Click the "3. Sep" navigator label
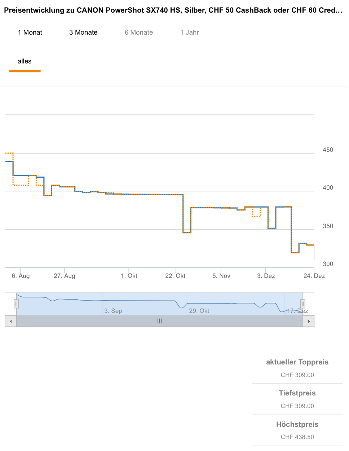The image size is (349, 451). 113,311
